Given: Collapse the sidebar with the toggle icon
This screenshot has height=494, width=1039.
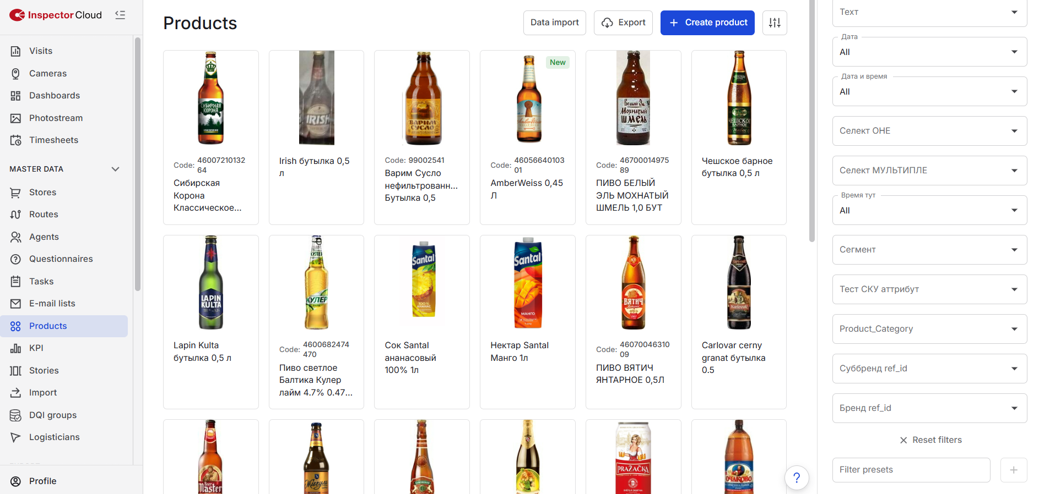Looking at the screenshot, I should click(x=120, y=15).
